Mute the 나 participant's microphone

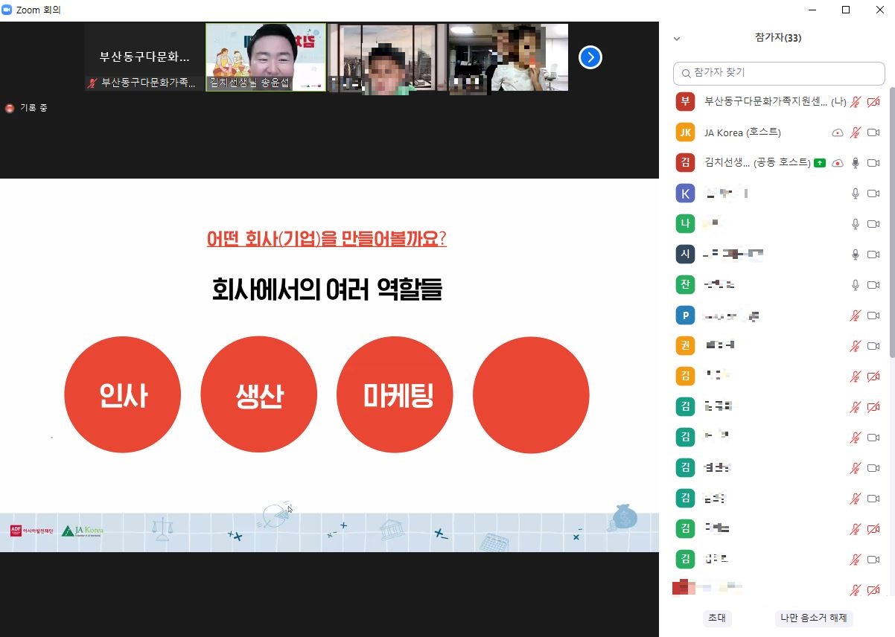click(x=856, y=223)
